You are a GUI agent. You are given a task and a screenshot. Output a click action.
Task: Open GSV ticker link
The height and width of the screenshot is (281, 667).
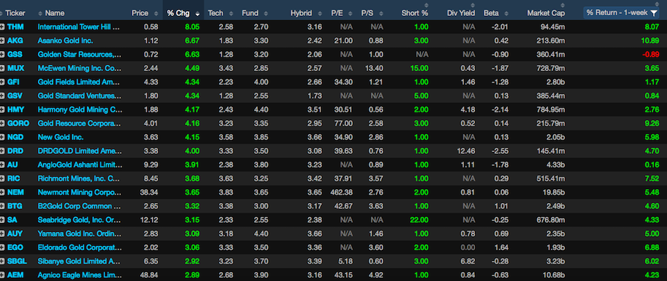pyautogui.click(x=15, y=96)
